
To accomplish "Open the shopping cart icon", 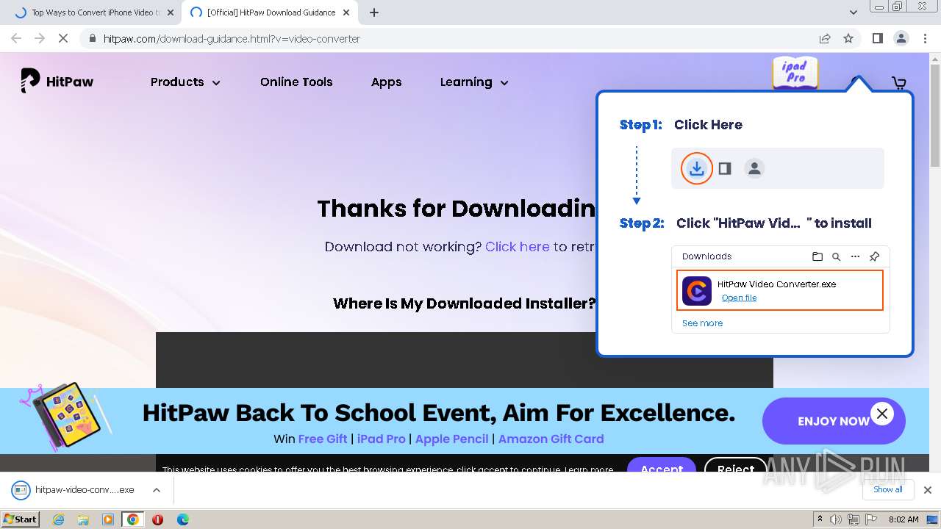I will pos(898,82).
